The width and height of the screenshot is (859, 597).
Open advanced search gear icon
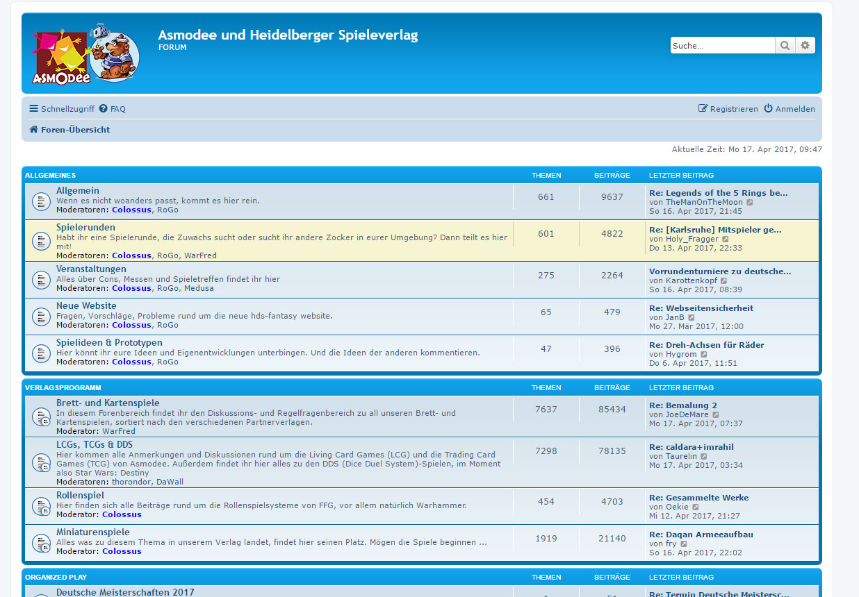coord(805,46)
